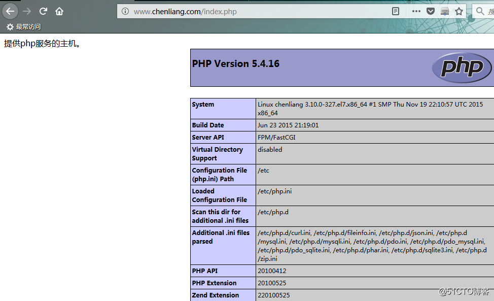Click the parsed ini files list value
This screenshot has width=494, height=301.
372,246
